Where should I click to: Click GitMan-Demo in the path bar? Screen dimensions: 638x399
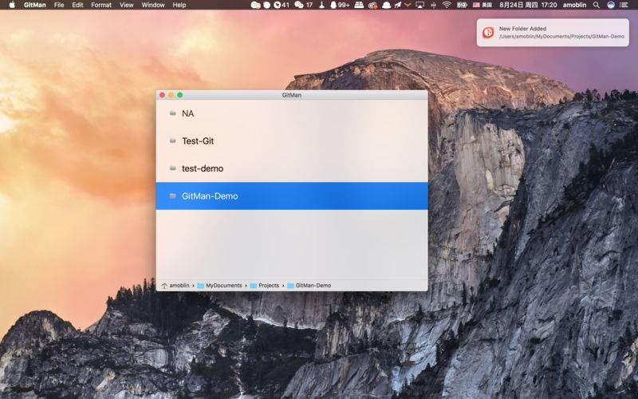pos(313,286)
